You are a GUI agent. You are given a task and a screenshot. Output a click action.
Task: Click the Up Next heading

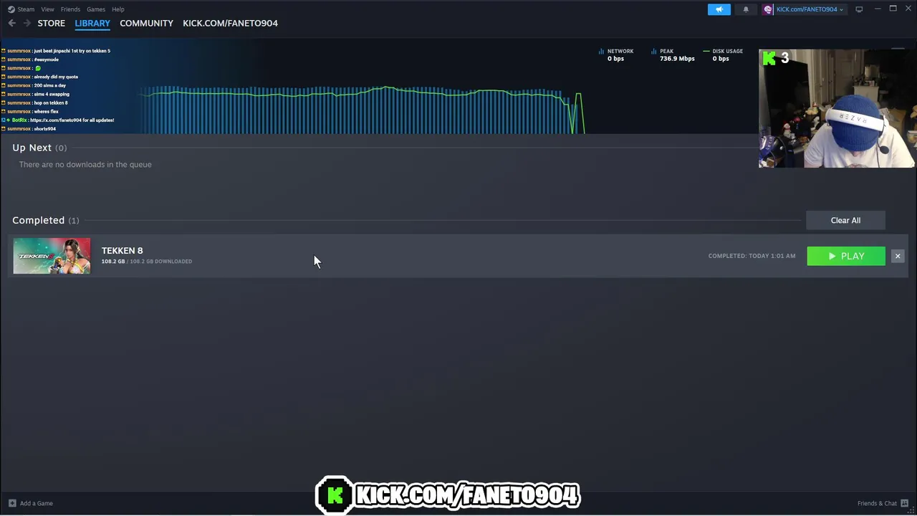point(32,148)
